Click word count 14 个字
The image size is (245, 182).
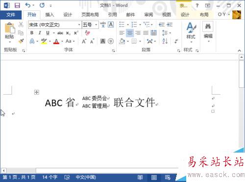(x=50, y=177)
